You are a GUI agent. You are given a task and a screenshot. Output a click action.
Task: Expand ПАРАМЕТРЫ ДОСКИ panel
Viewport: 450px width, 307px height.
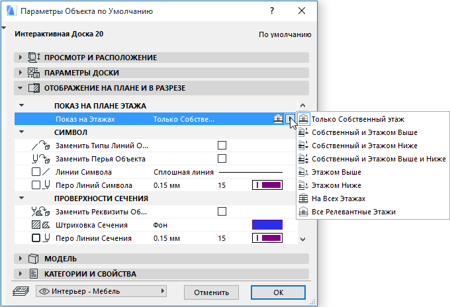20,73
